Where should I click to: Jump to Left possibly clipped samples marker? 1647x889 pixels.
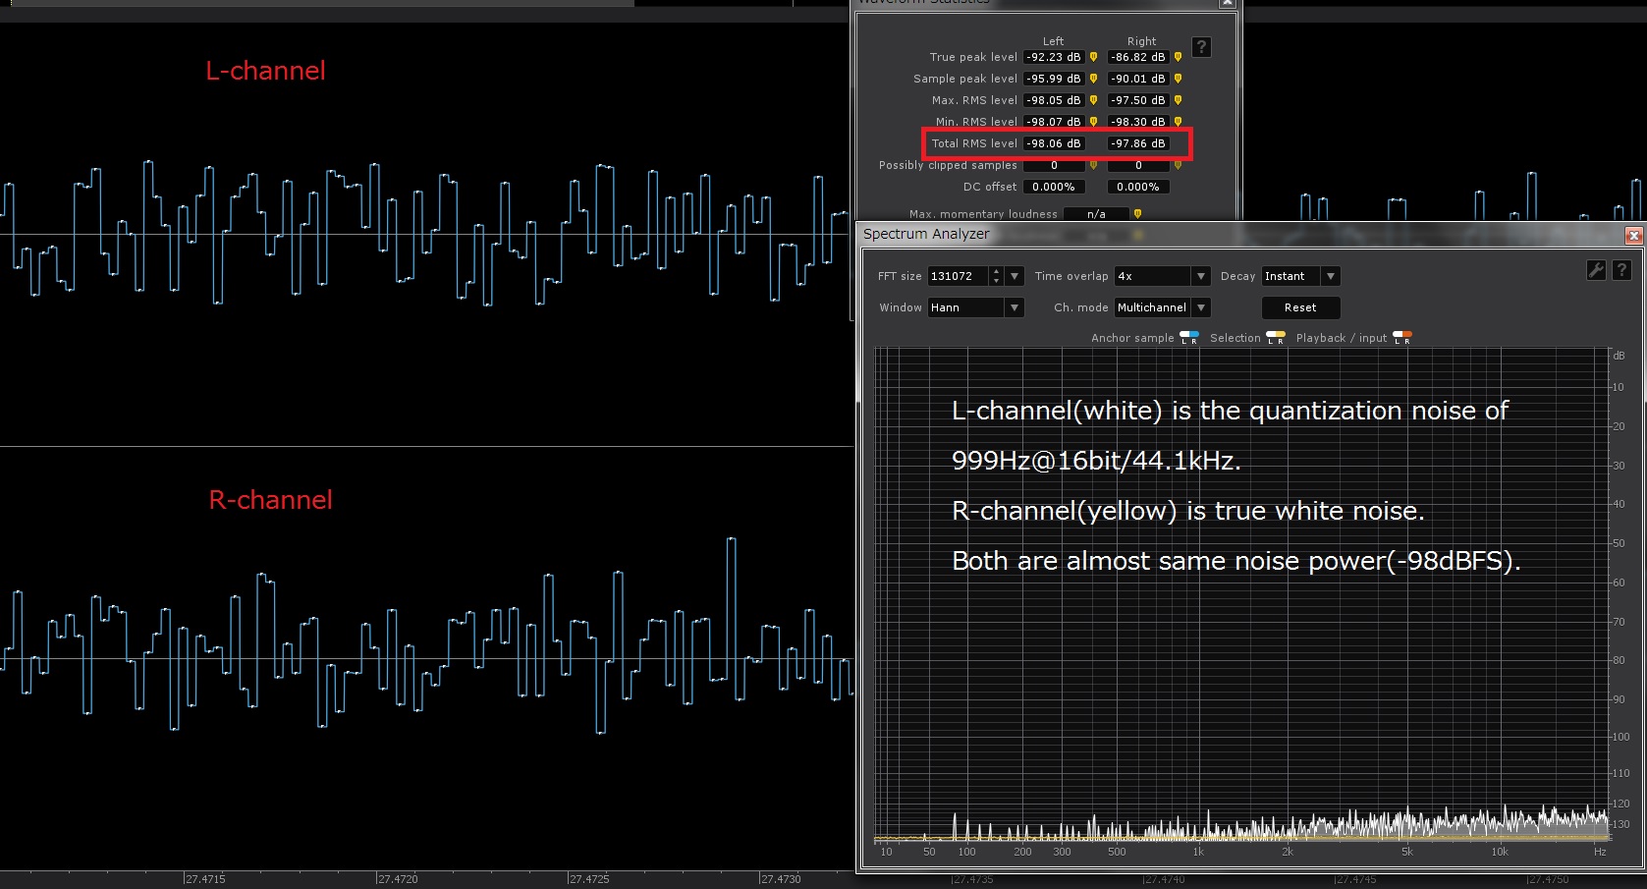coord(1093,165)
